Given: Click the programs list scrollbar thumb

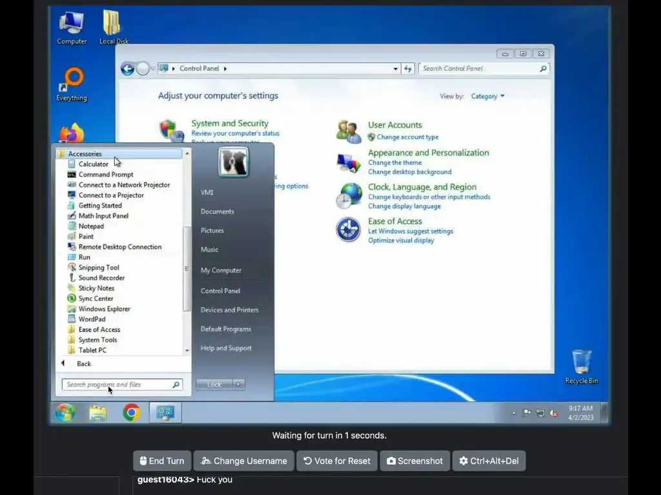Looking at the screenshot, I should 187,269.
